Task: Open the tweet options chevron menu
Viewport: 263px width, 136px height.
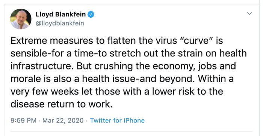Action: pyautogui.click(x=249, y=13)
